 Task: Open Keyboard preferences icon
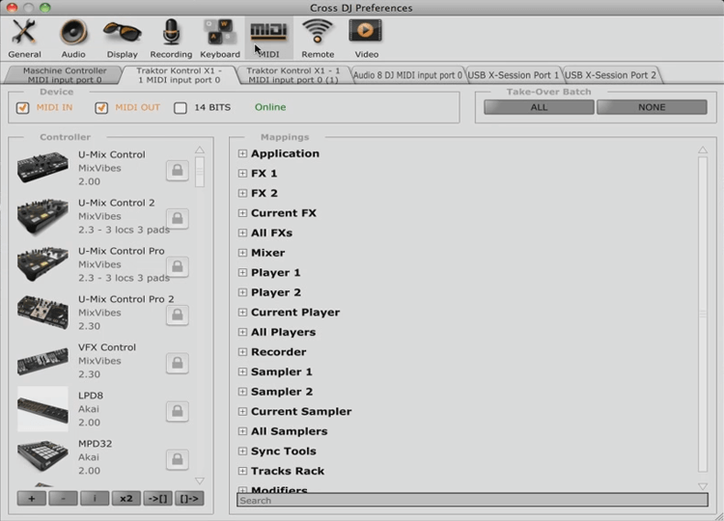point(219,32)
